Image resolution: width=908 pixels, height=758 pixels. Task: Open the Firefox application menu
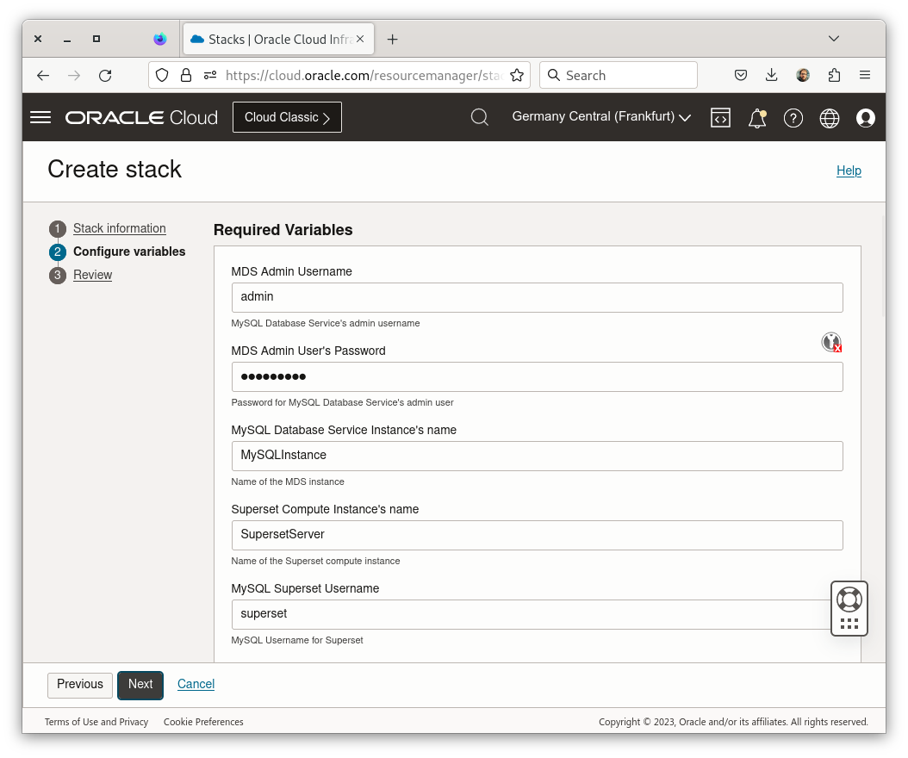865,75
